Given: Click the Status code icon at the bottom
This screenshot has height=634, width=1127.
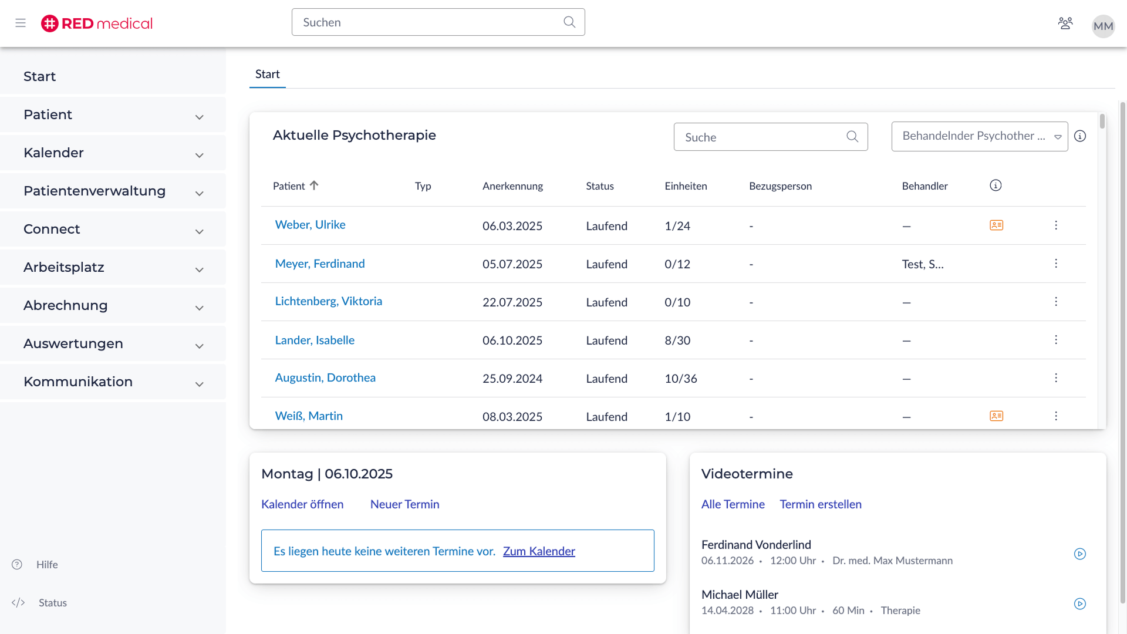Looking at the screenshot, I should click(x=18, y=602).
